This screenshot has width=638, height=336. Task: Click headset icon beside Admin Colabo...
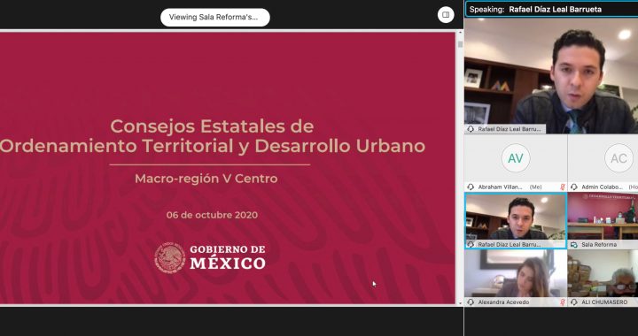point(574,187)
